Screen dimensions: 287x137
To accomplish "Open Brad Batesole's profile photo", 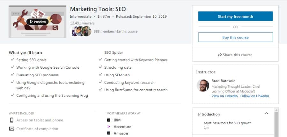I will tap(203, 86).
